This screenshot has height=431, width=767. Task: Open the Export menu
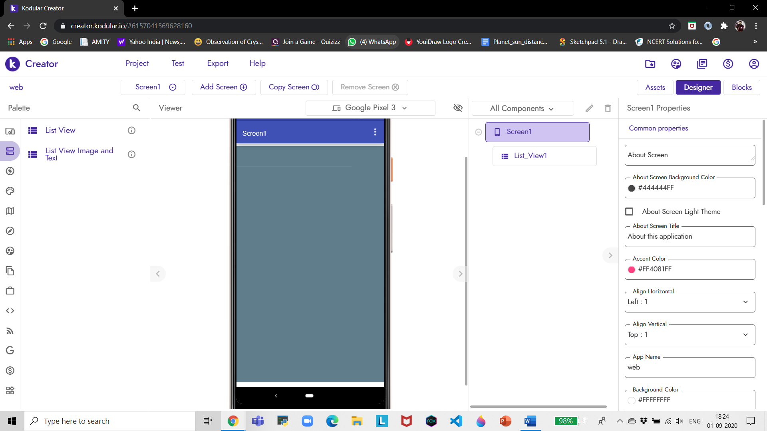[218, 63]
